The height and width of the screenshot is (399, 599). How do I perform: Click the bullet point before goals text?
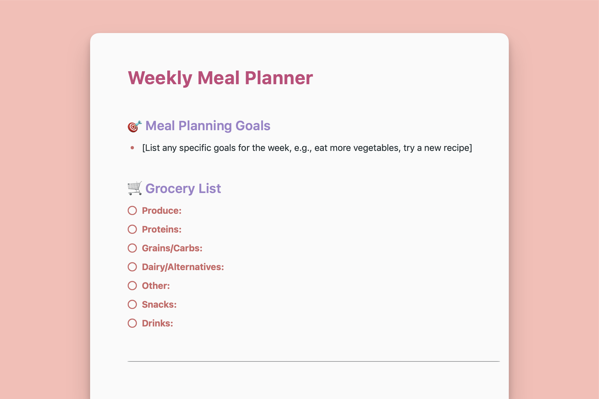(x=132, y=148)
